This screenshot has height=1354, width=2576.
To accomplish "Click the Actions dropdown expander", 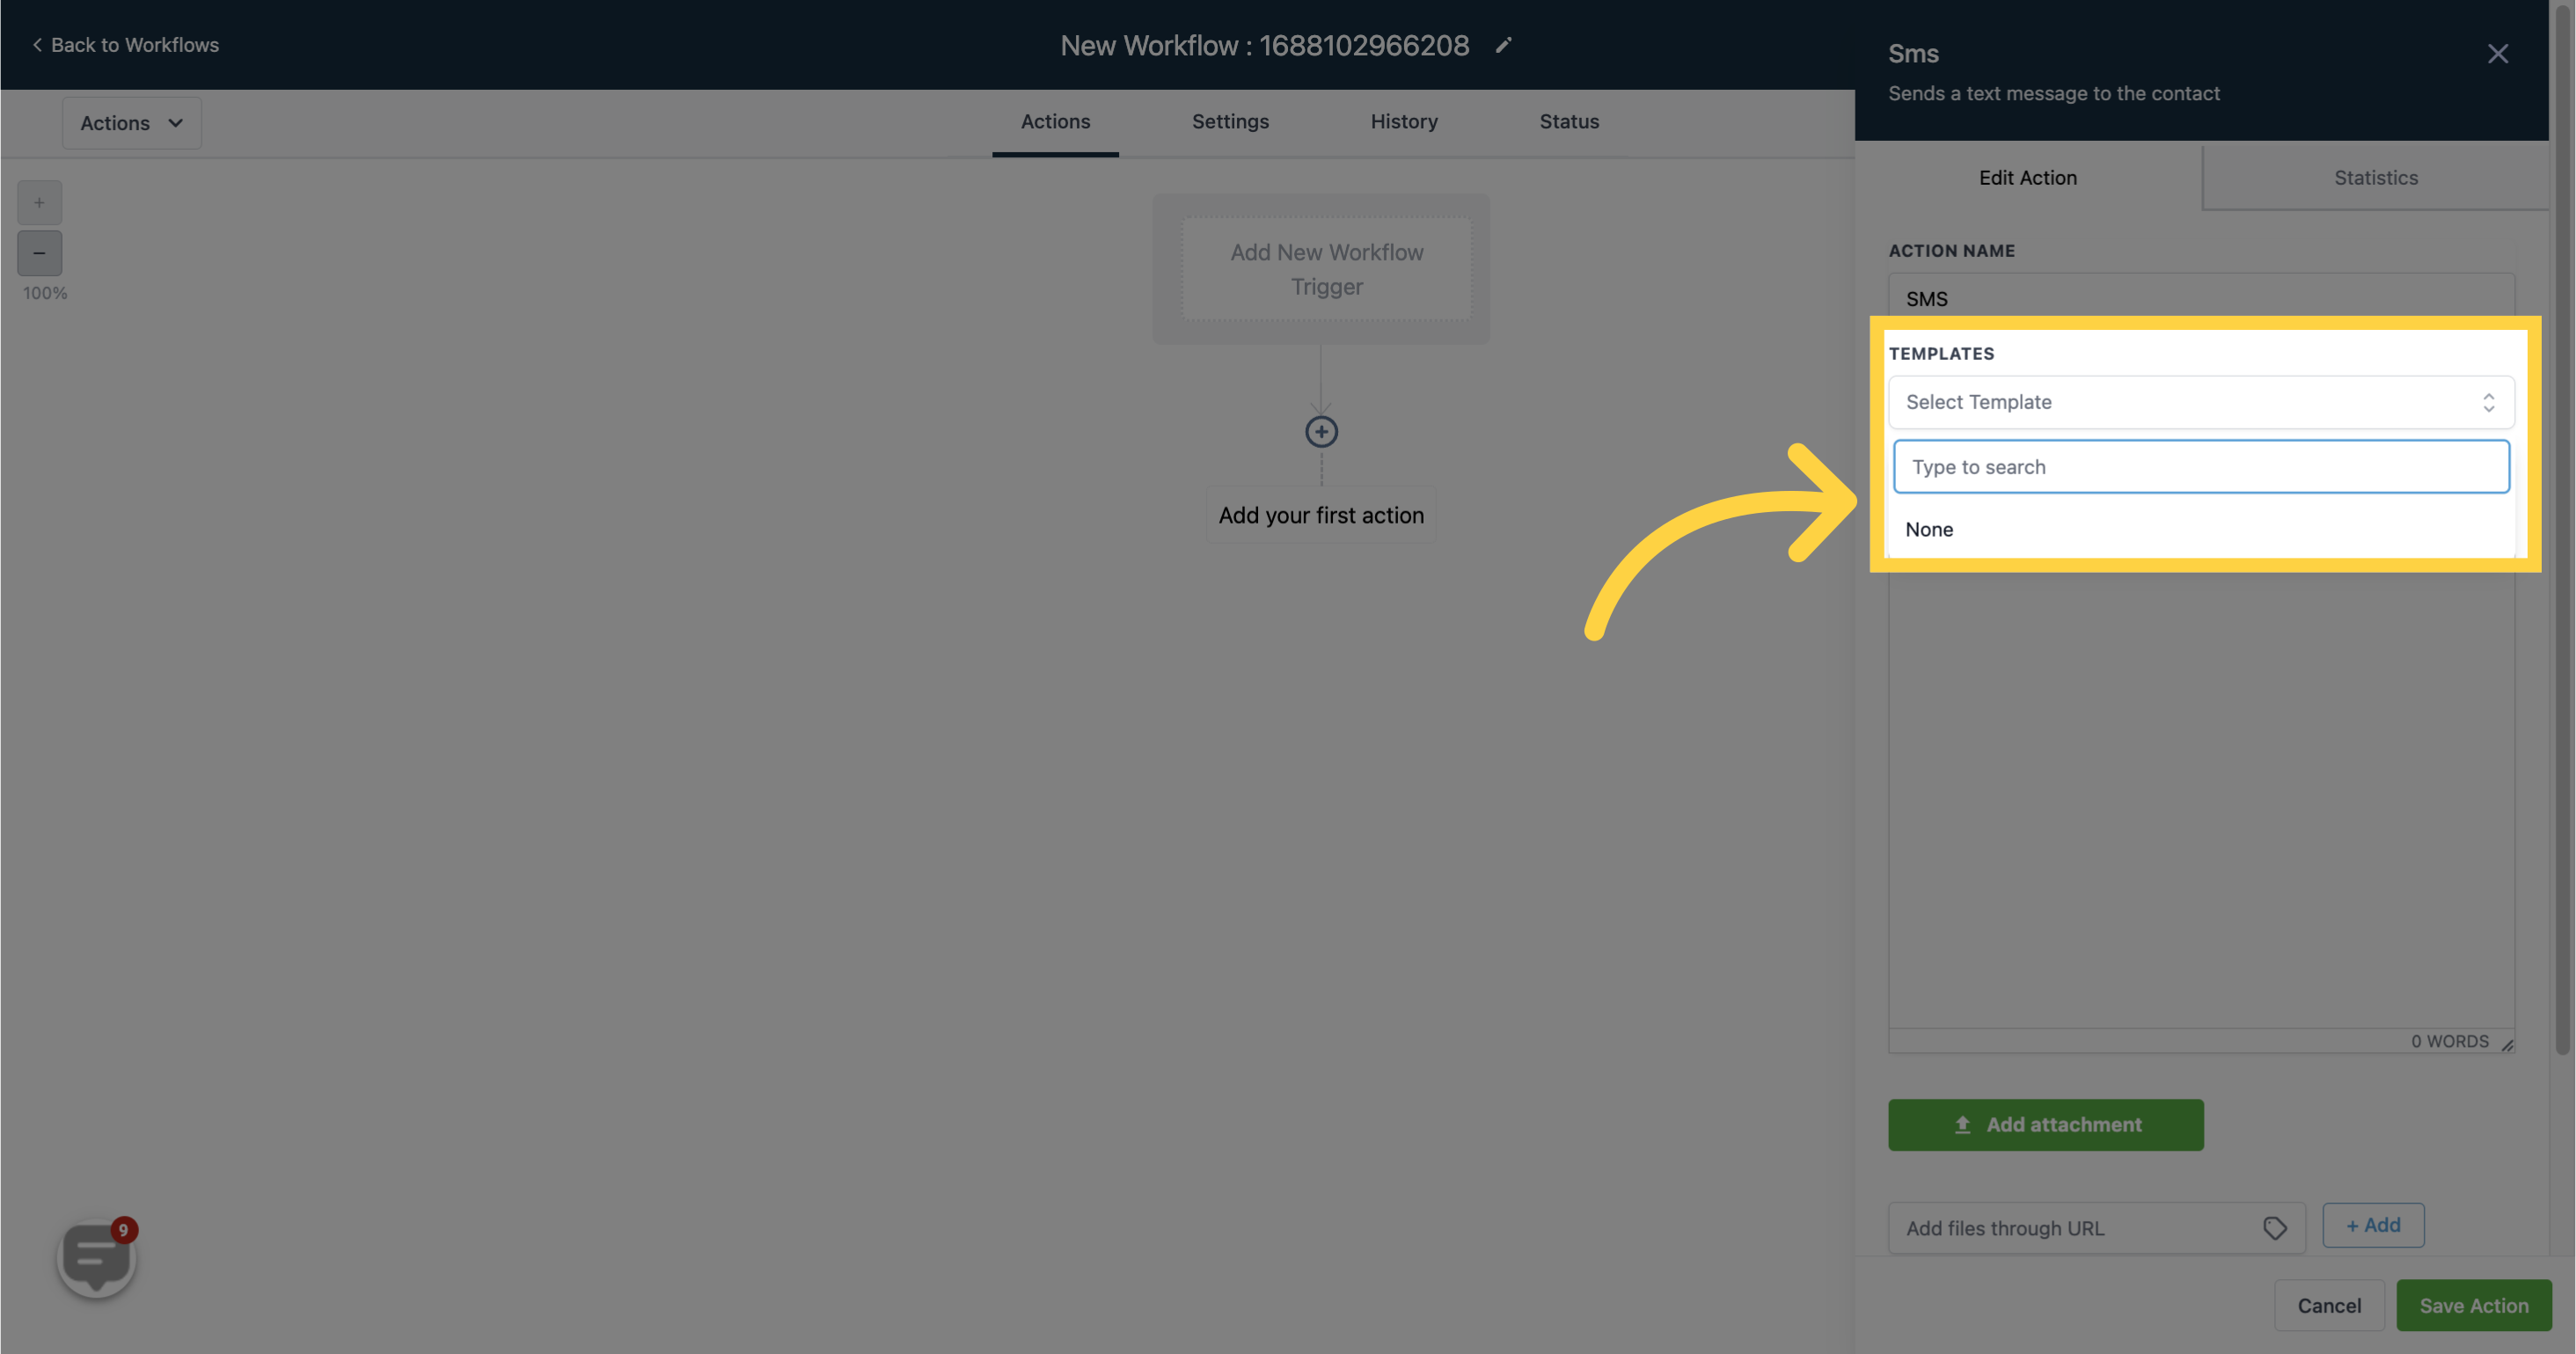I will coord(175,122).
